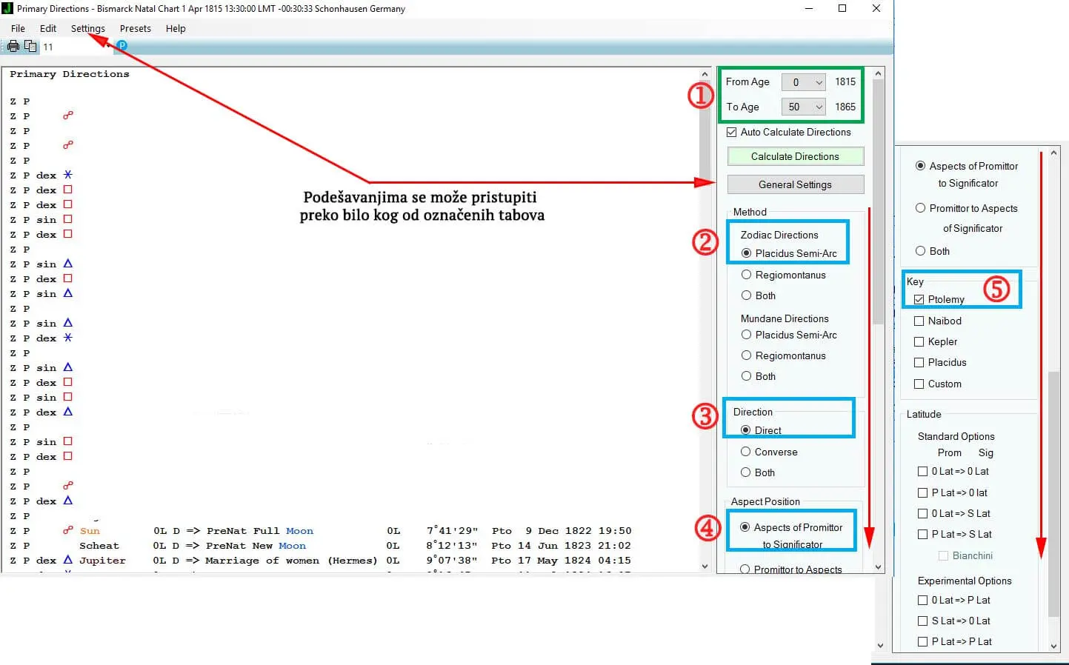Open the Presets menu

pyautogui.click(x=135, y=29)
